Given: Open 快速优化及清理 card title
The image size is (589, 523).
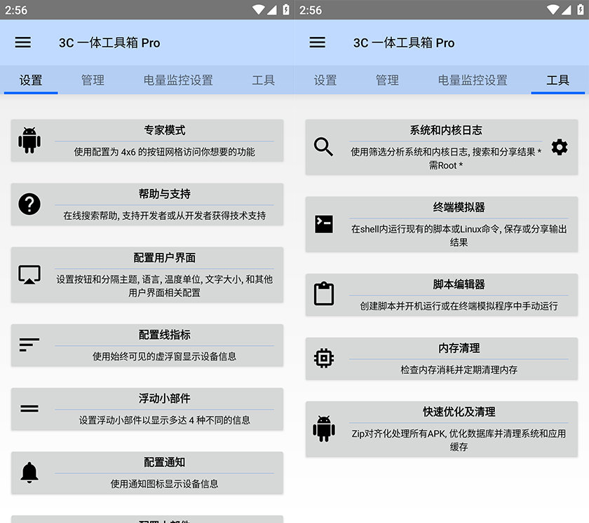Looking at the screenshot, I should pos(459,412).
